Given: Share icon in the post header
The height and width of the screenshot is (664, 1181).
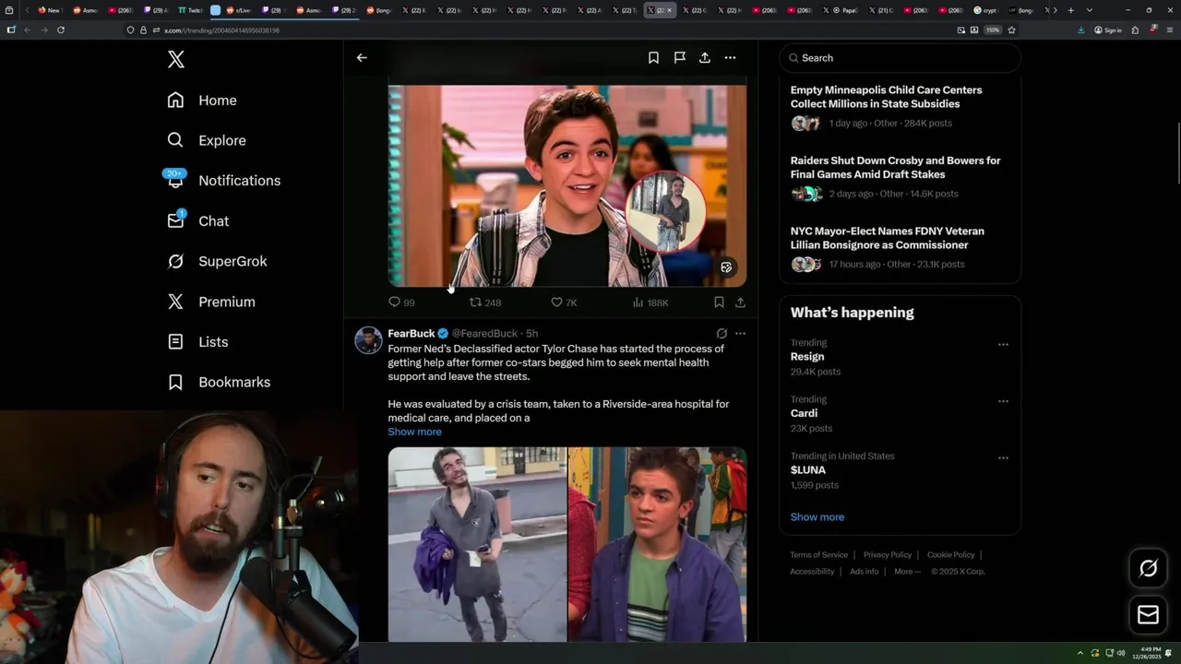Looking at the screenshot, I should point(705,57).
